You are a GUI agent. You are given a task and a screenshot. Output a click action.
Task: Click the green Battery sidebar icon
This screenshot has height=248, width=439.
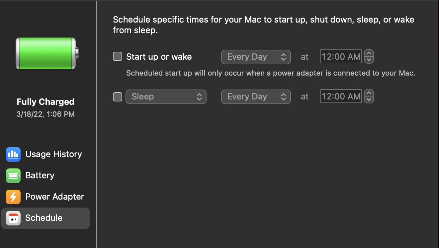(13, 176)
